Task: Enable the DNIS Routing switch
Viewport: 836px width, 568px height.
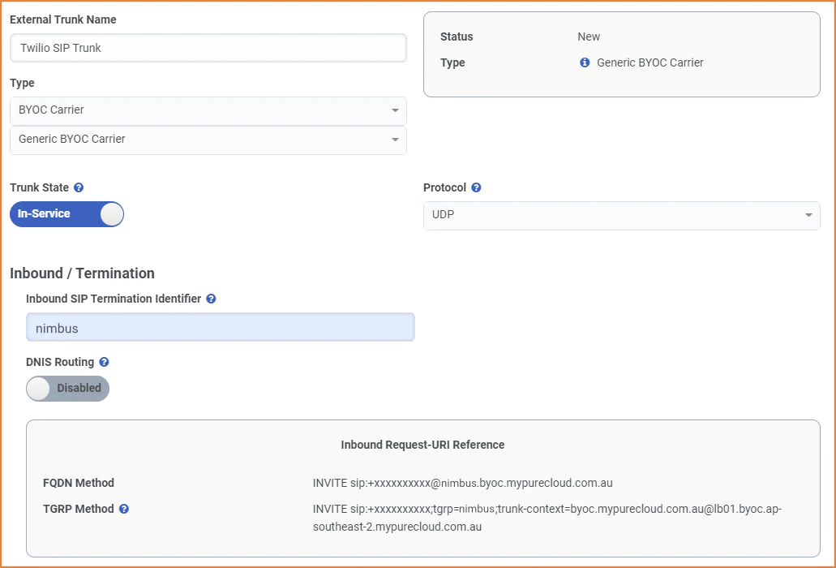Action: pos(67,389)
